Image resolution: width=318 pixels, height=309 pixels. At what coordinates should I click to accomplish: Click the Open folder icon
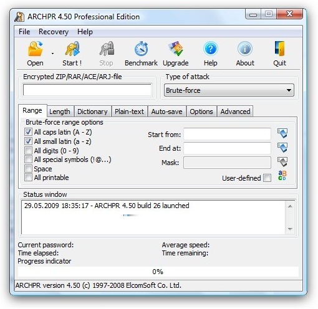[35, 49]
